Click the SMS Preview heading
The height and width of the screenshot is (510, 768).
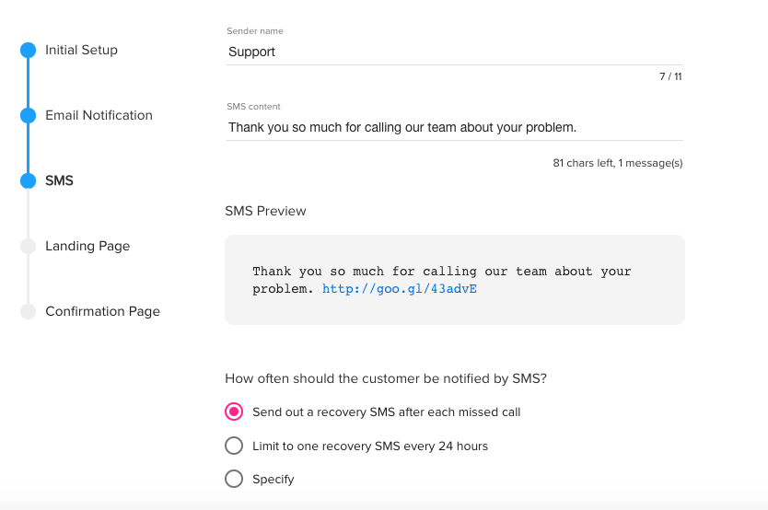pos(265,211)
